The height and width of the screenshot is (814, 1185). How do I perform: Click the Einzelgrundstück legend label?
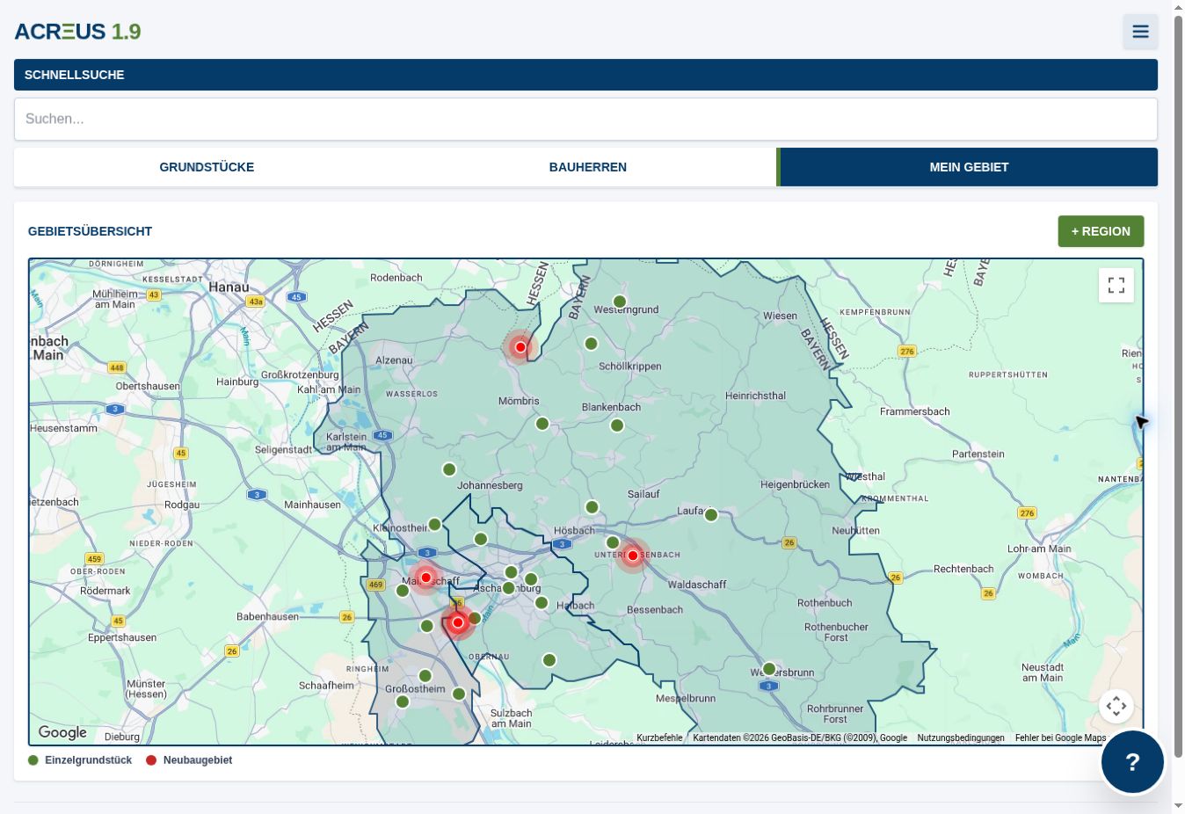point(89,760)
